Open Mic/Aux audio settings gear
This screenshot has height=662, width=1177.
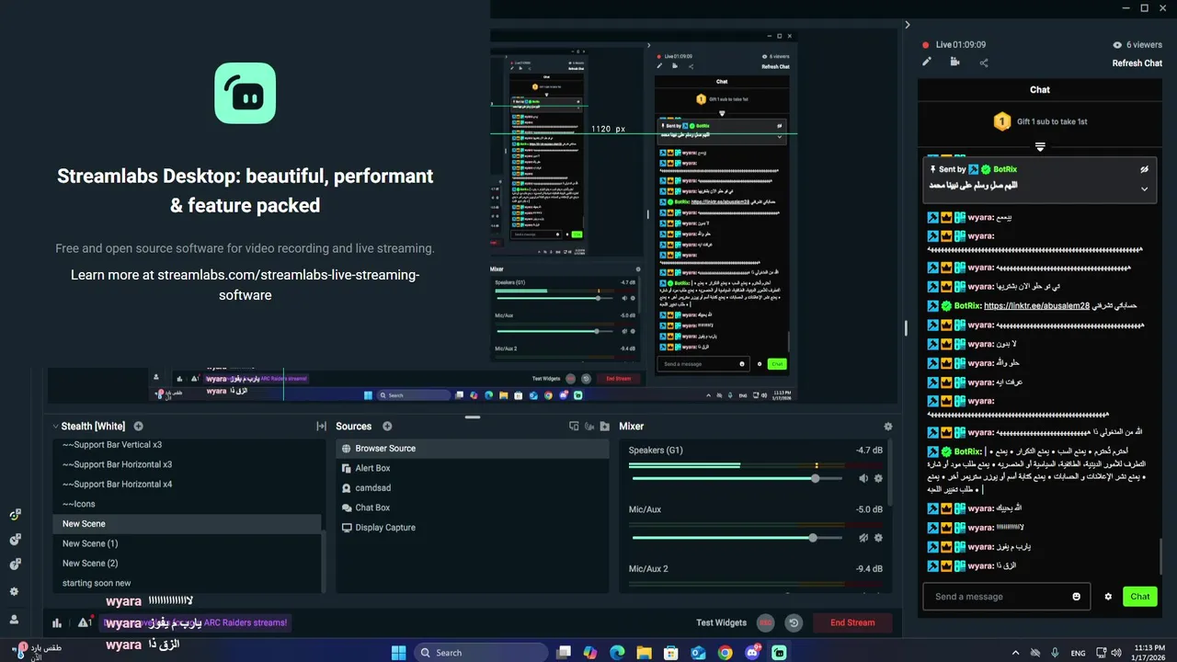[x=878, y=538]
